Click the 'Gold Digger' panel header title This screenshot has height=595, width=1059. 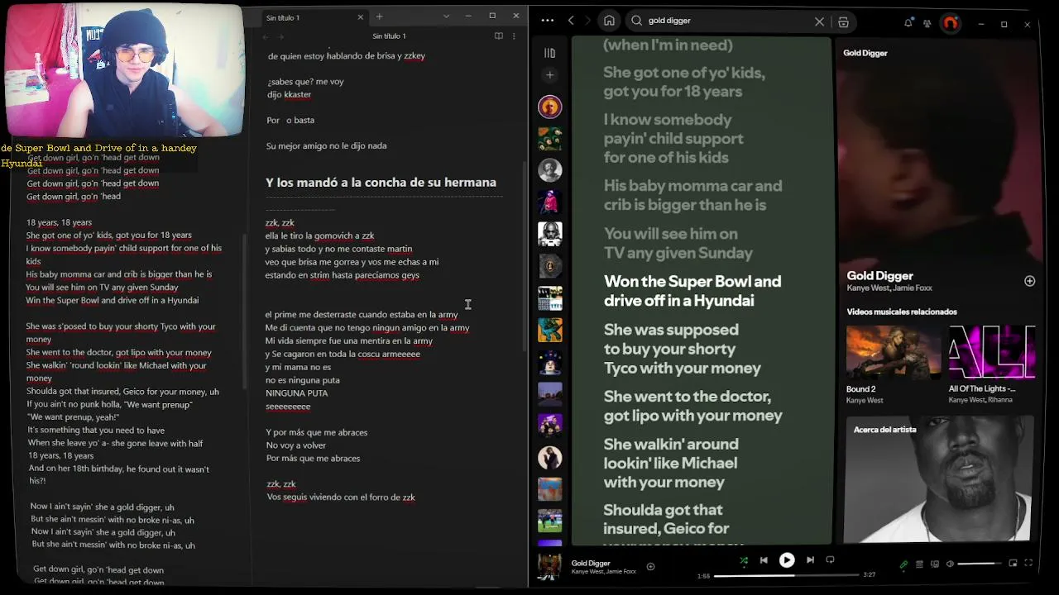click(x=865, y=53)
